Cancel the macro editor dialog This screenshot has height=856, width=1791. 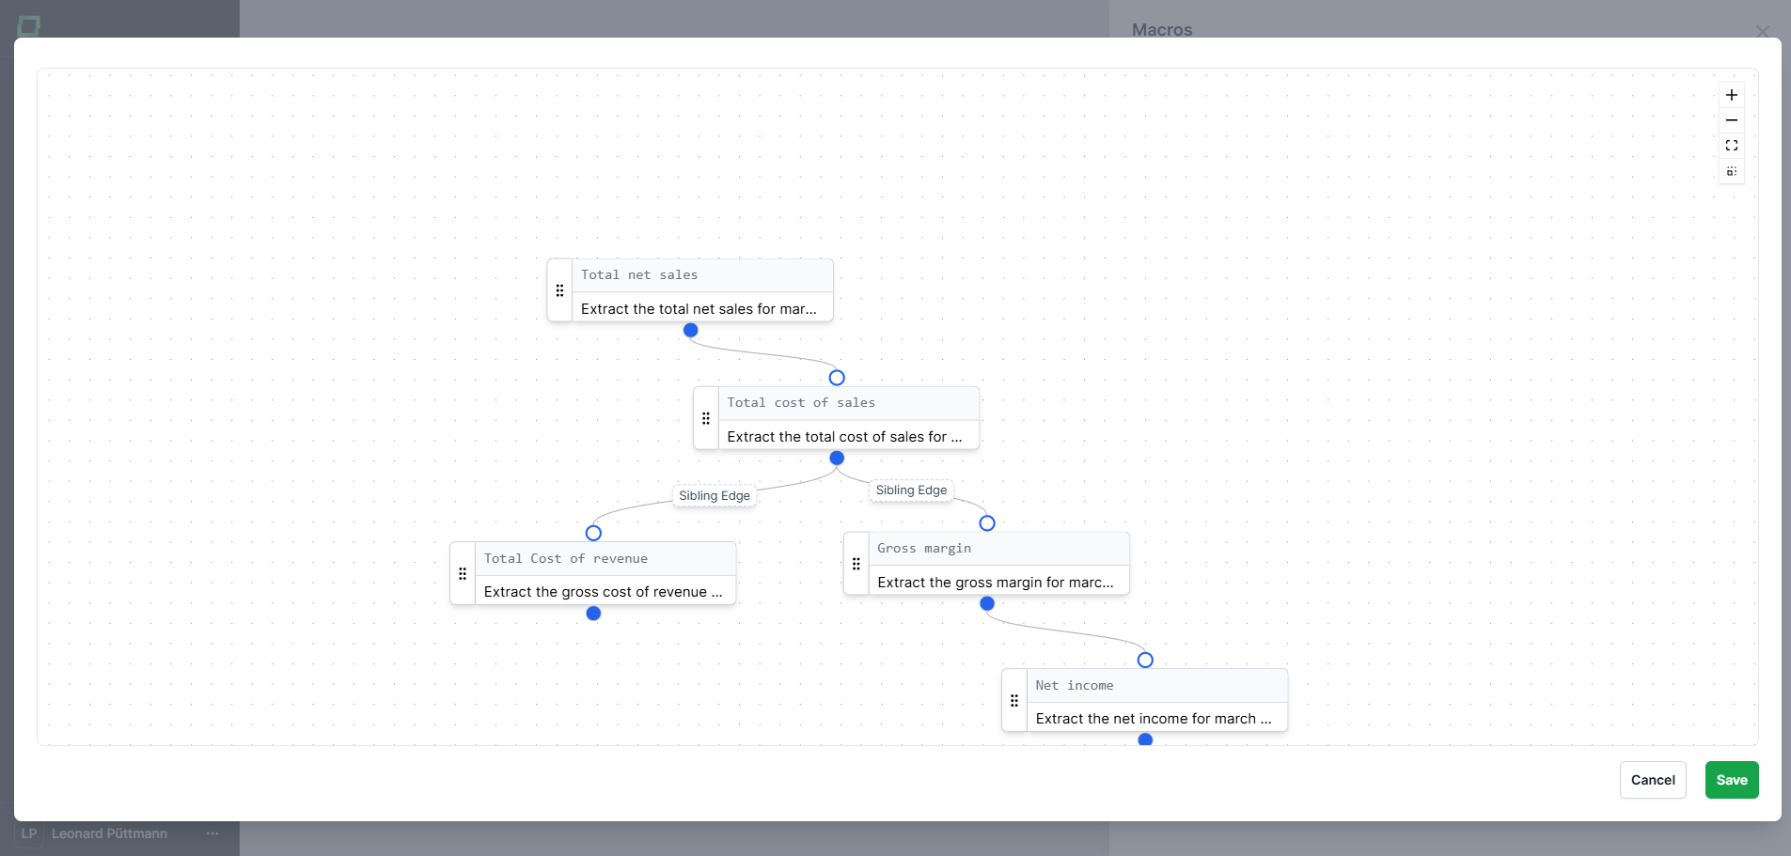[x=1653, y=780]
